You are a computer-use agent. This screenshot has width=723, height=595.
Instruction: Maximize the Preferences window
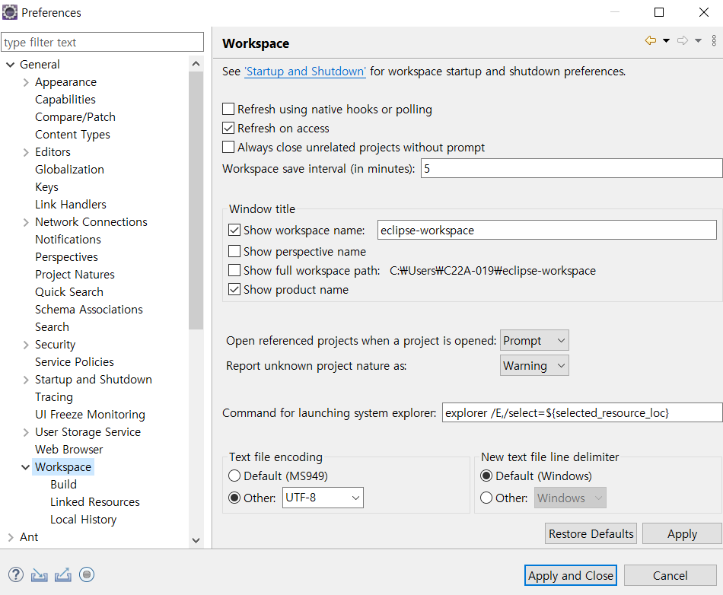tap(659, 12)
